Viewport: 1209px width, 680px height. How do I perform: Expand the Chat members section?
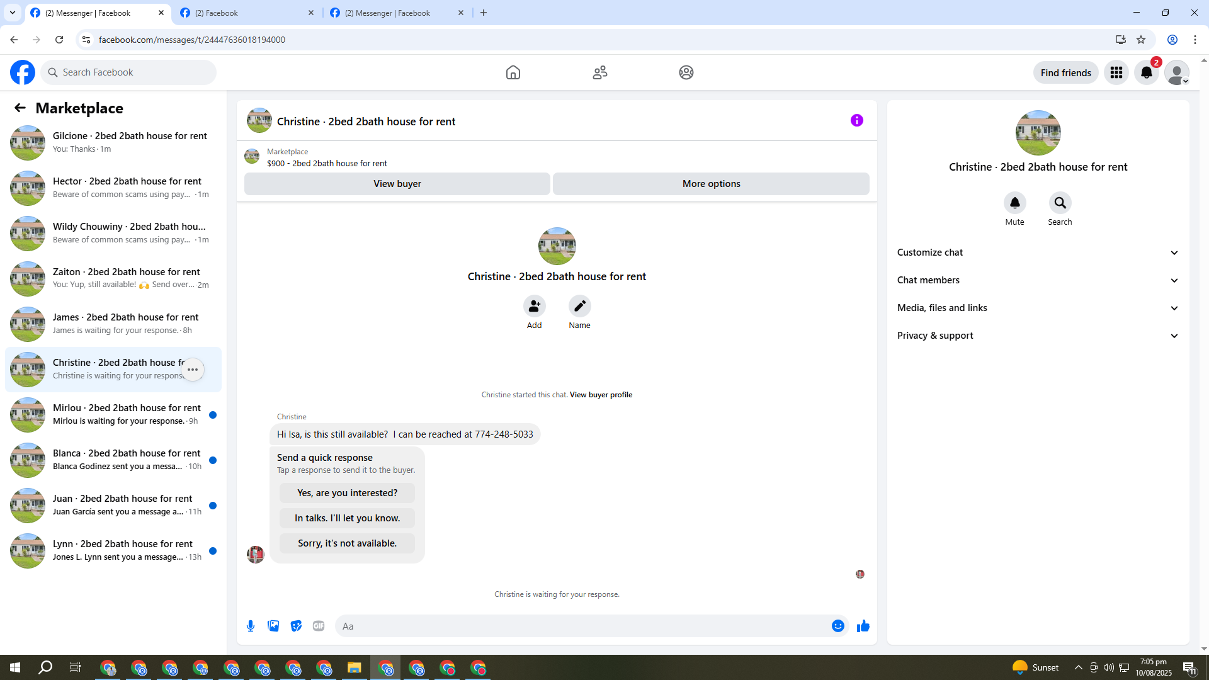(x=1037, y=280)
